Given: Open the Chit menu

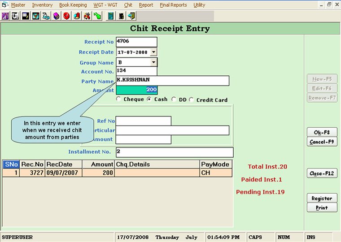Looking at the screenshot, I should click(x=128, y=5).
